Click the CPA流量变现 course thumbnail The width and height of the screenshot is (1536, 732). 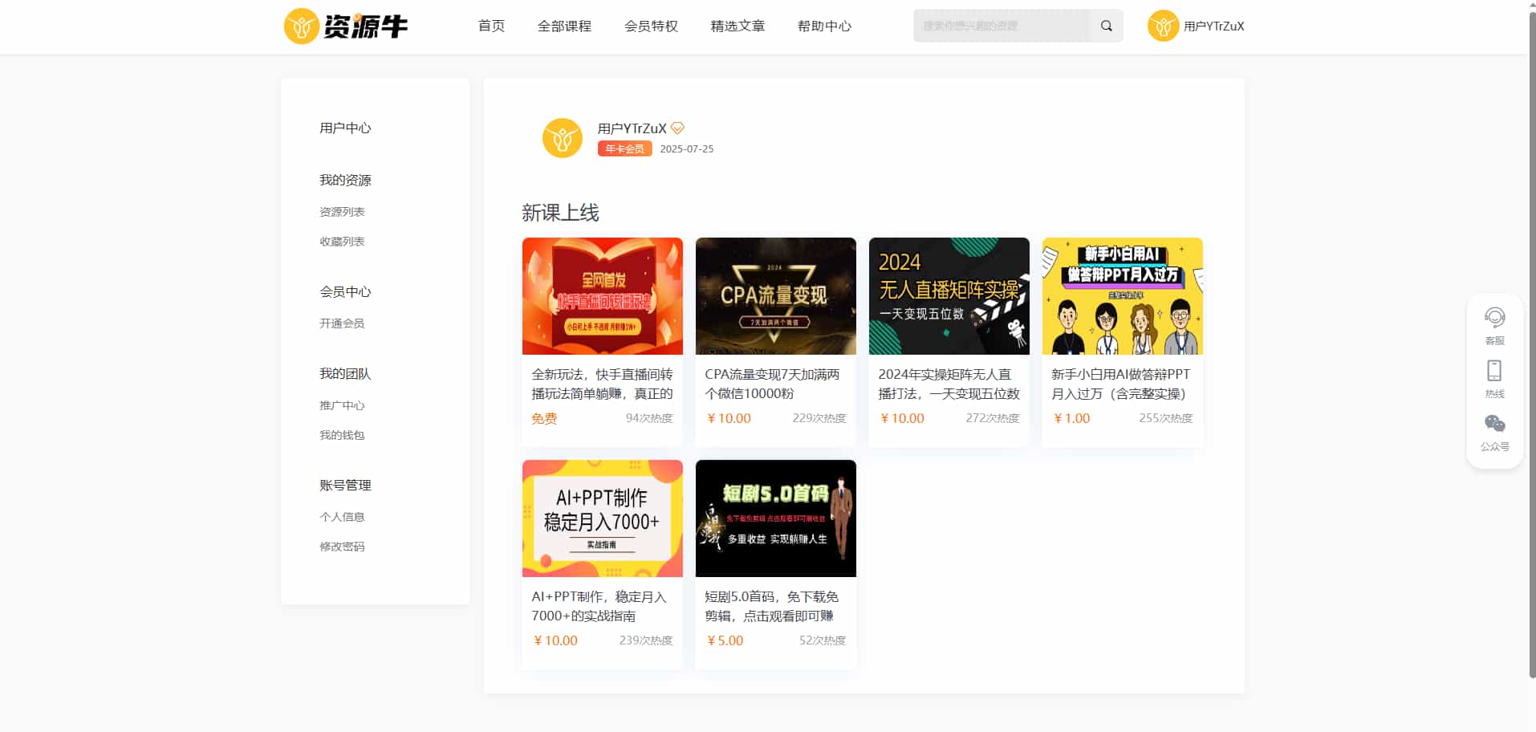pos(775,296)
